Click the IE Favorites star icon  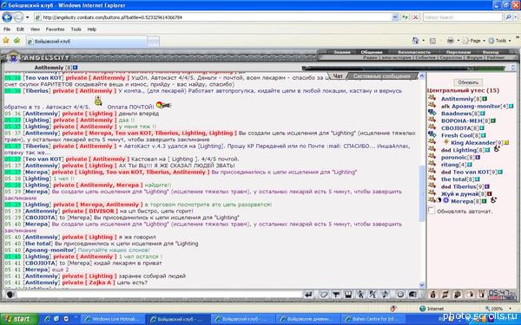click(6, 41)
